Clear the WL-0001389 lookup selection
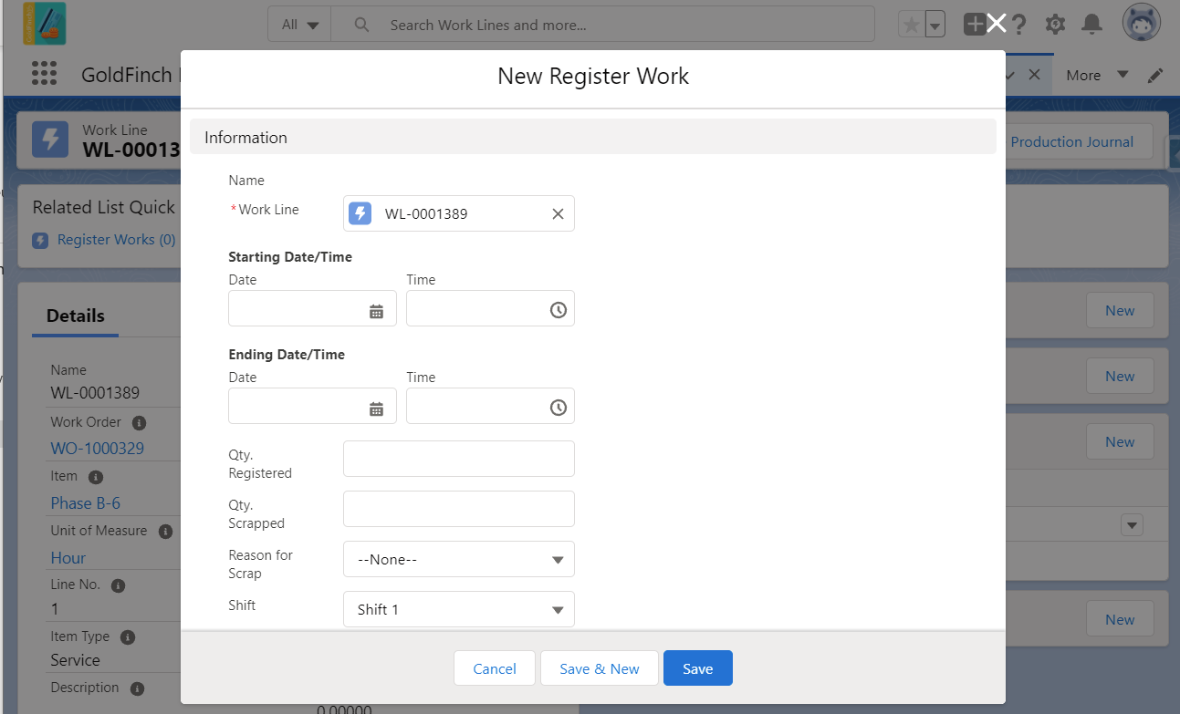This screenshot has width=1180, height=714. [558, 214]
